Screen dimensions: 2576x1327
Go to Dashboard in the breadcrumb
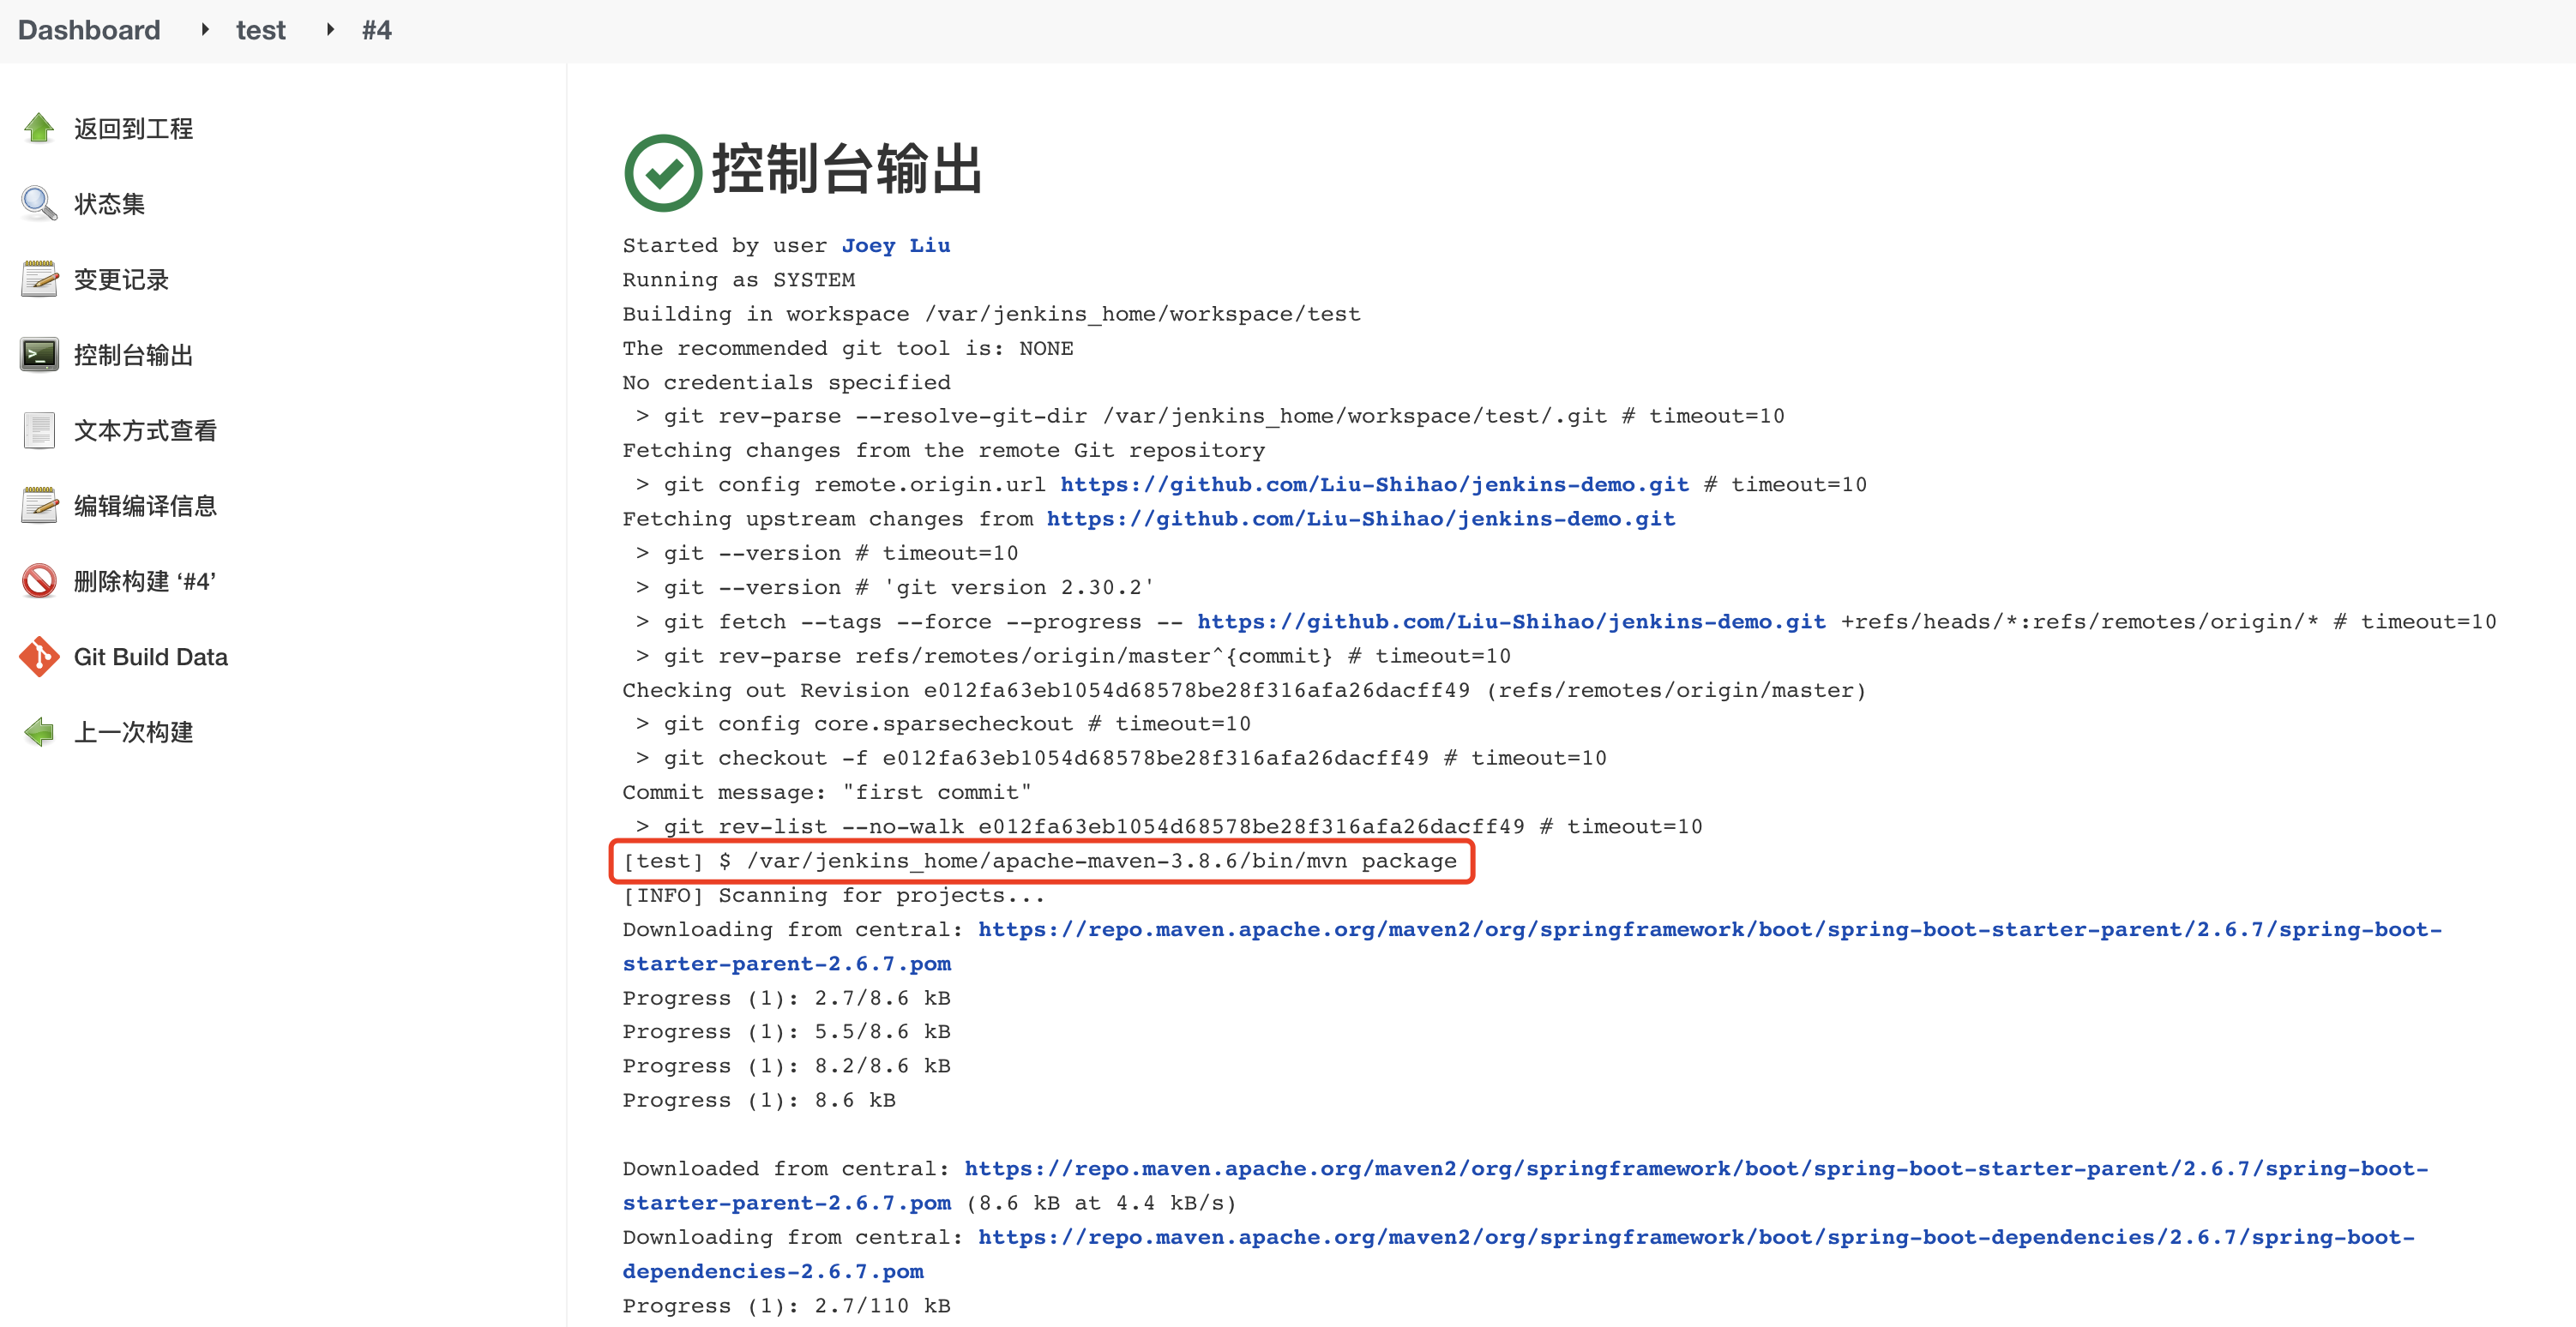click(x=89, y=30)
